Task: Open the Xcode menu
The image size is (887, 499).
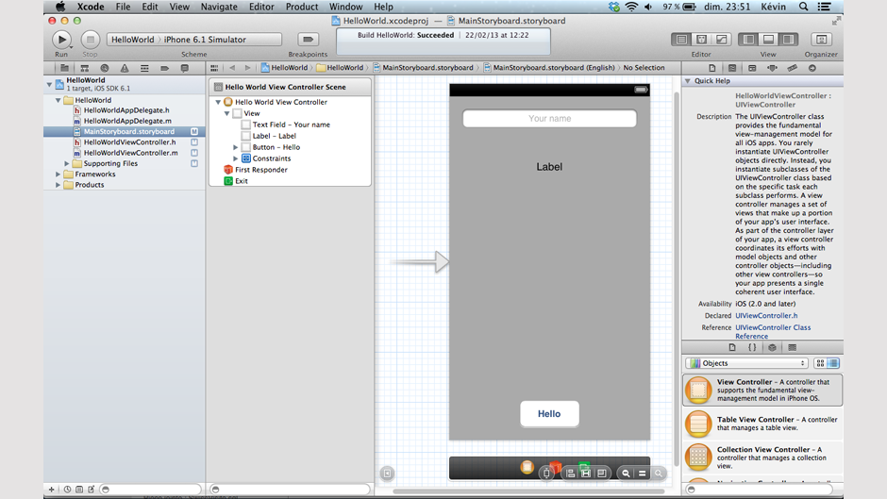Action: (x=91, y=7)
